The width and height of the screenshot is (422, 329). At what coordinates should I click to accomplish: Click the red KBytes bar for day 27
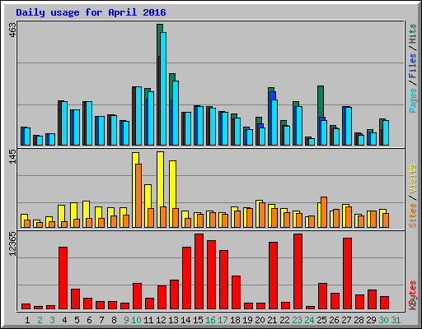click(347, 274)
